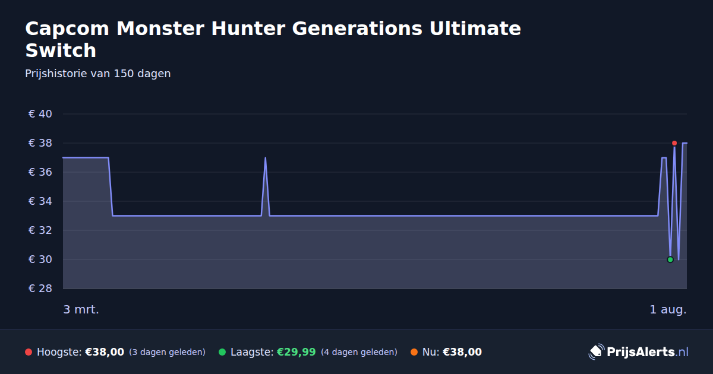Click the PrijsAlerts tag logo icon
This screenshot has height=374, width=713.
(596, 352)
